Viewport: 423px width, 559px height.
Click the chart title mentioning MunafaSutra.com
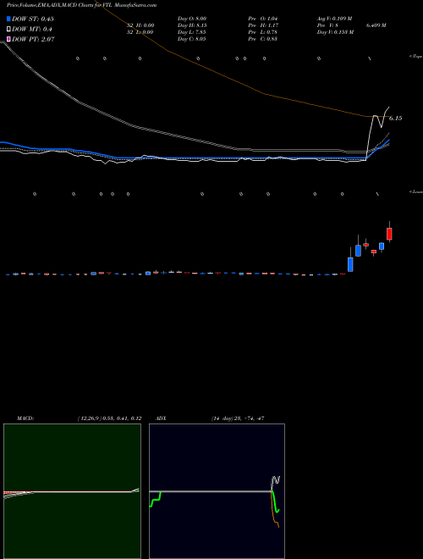pyautogui.click(x=81, y=5)
